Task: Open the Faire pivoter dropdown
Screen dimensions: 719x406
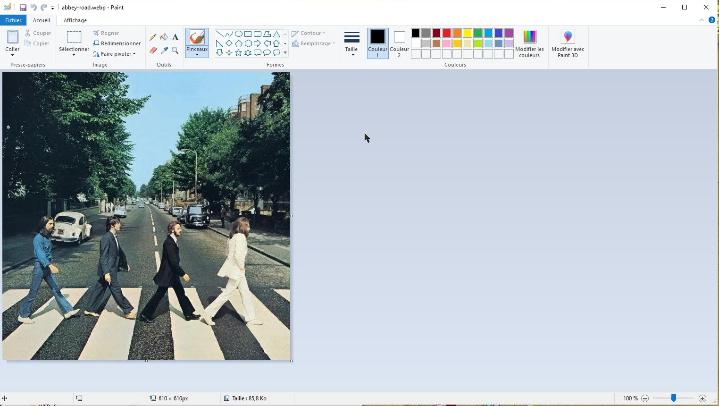Action: [x=114, y=54]
